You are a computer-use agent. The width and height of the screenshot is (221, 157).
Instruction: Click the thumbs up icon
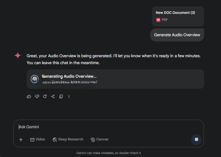pos(29,96)
